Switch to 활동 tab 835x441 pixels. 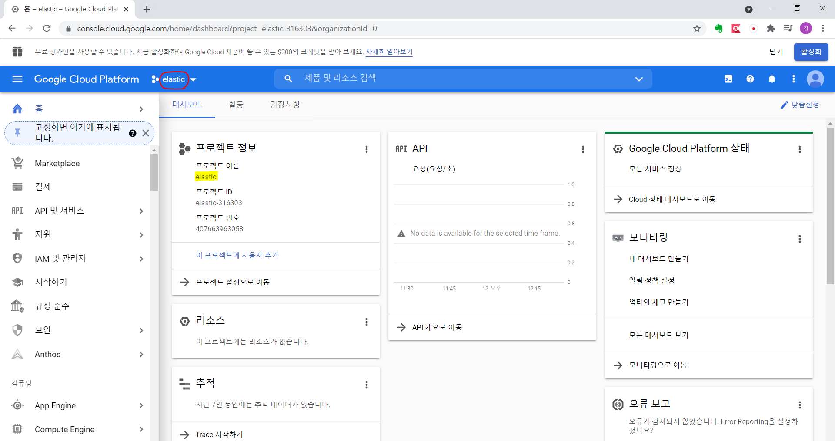tap(236, 105)
